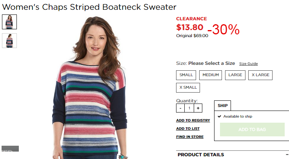Click the ADD TO LIST link

click(x=188, y=129)
